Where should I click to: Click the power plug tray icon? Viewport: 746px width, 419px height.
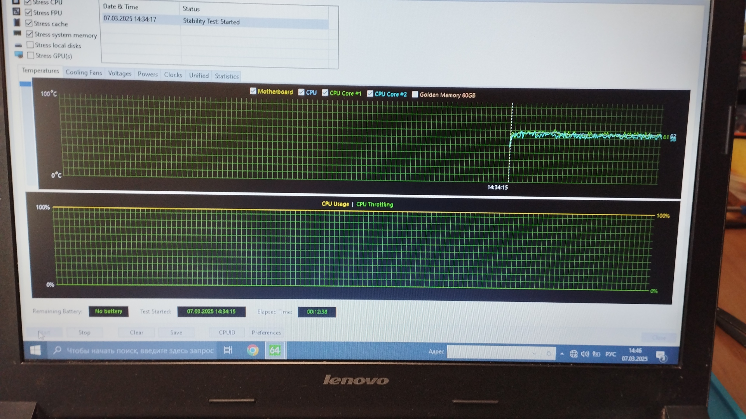[596, 354]
